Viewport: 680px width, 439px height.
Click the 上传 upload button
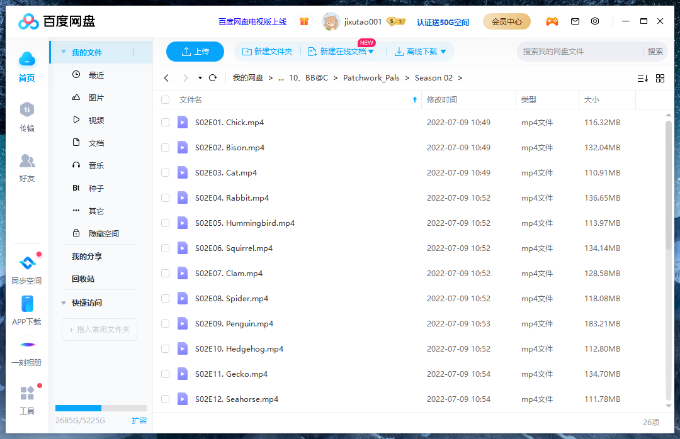195,52
